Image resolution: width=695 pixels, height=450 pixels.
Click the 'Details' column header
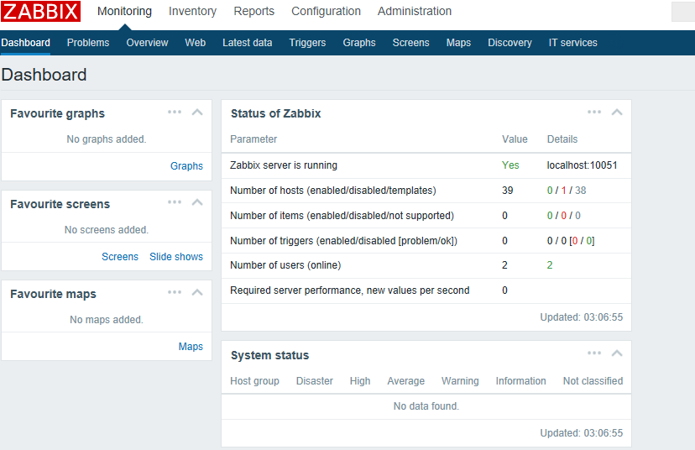coord(562,139)
